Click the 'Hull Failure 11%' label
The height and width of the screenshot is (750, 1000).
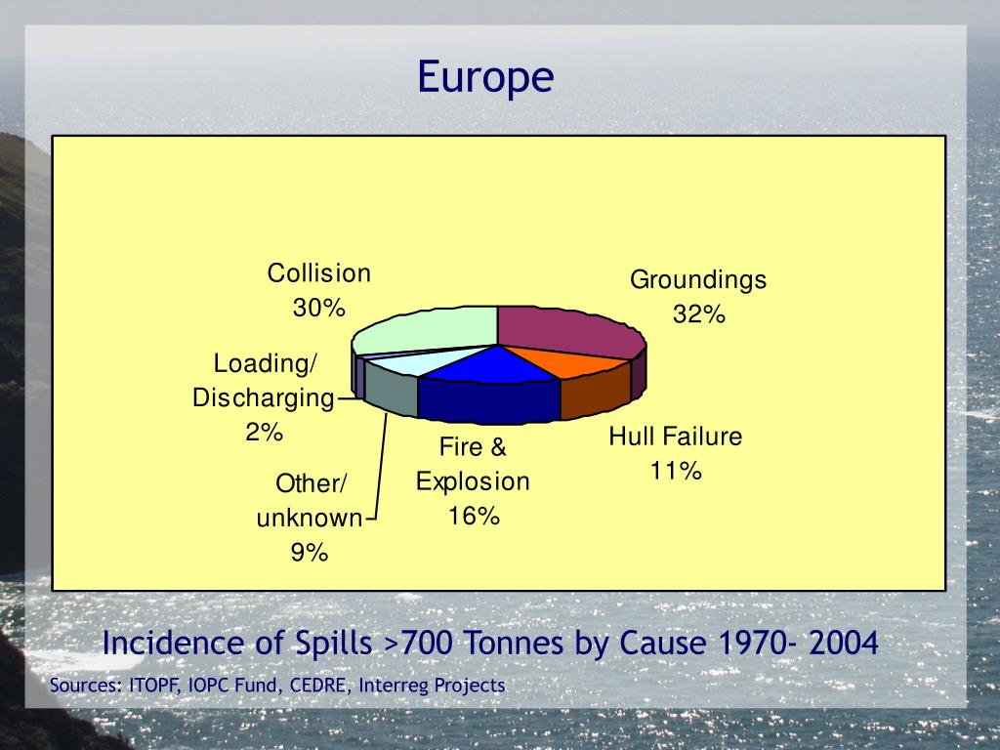coord(676,453)
